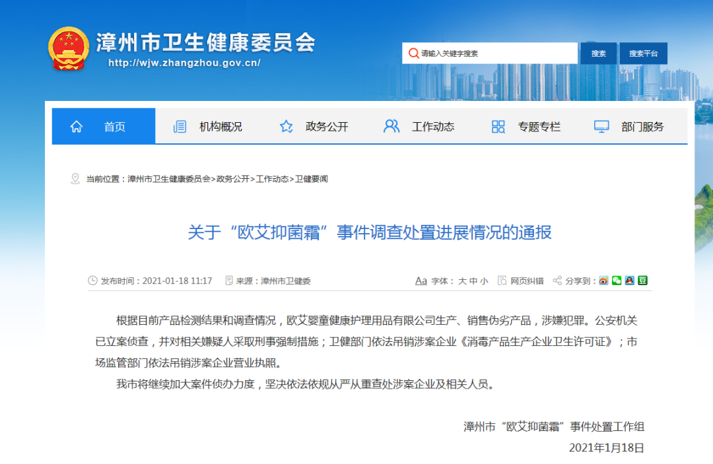Viewport: 713px width, 464px height.
Task: Go to 工作动态 in the breadcrumb
Action: pos(272,179)
